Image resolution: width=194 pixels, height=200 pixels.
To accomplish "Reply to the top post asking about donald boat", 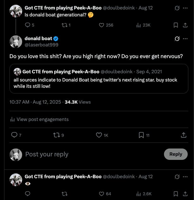I will (27, 25).
